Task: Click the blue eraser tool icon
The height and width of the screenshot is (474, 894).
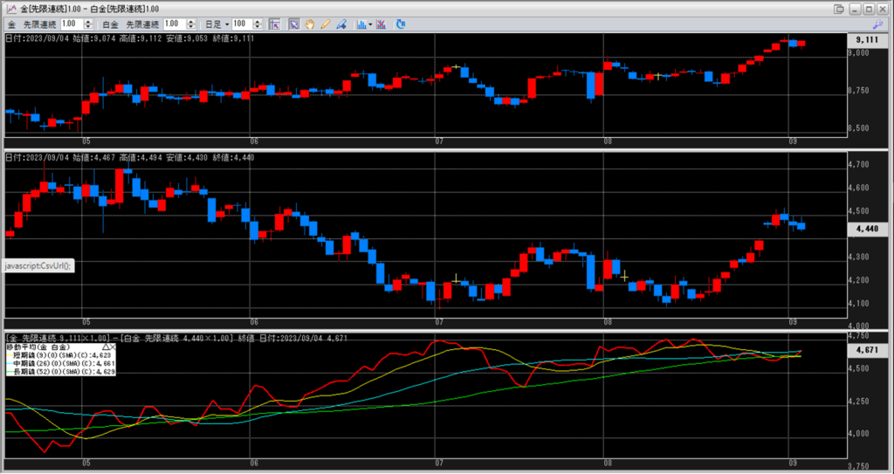Action: 340,24
